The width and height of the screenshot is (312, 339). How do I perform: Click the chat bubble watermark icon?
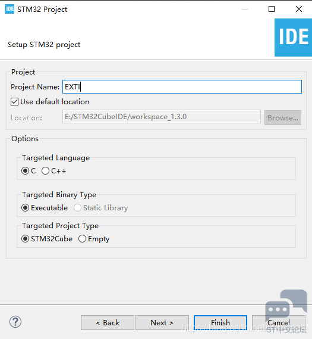[286, 306]
